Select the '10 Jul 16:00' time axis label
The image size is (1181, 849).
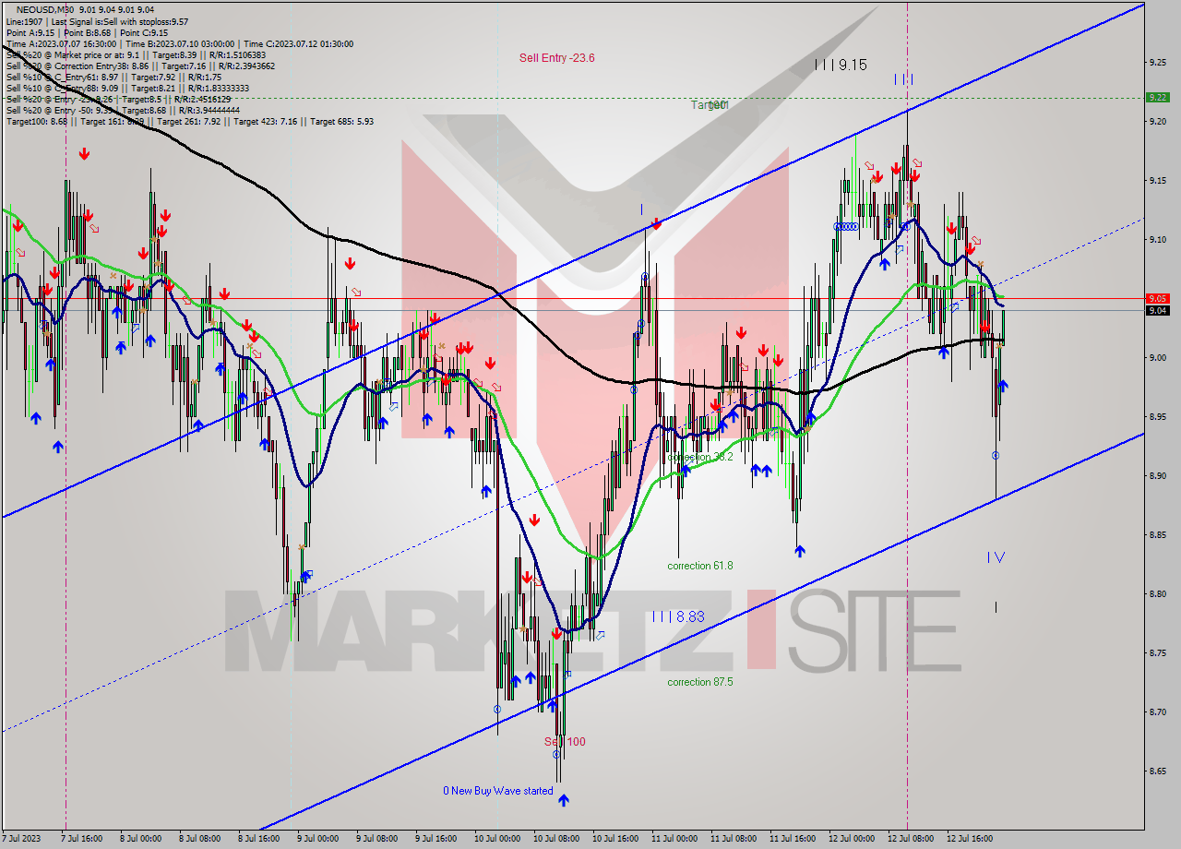pyautogui.click(x=615, y=839)
